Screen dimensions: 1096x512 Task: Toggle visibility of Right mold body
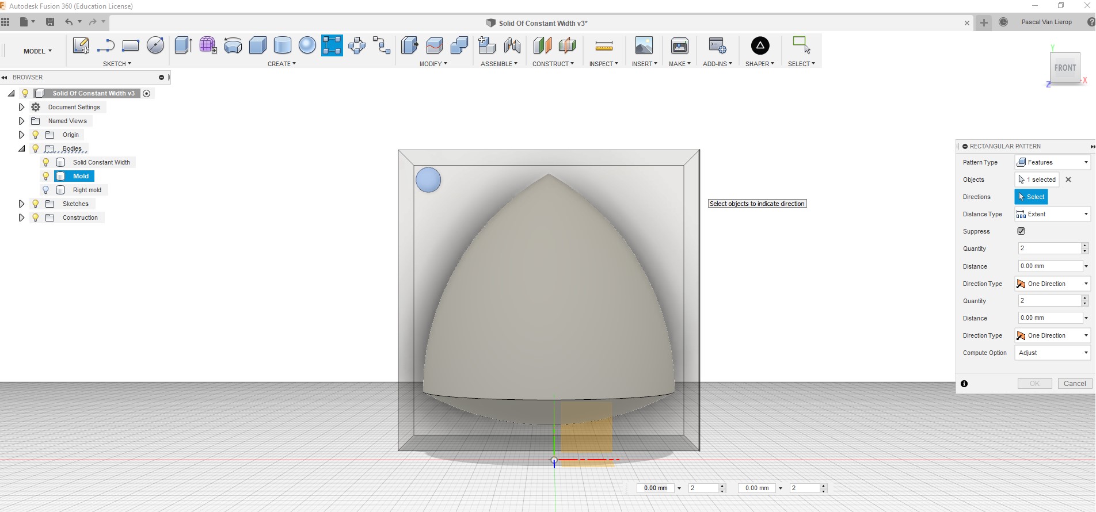[x=46, y=190]
